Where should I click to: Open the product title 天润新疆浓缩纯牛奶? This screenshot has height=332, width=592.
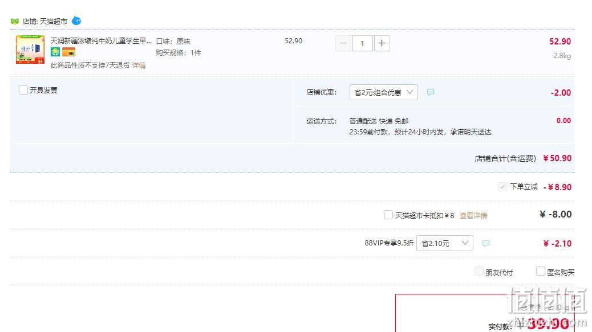(101, 40)
